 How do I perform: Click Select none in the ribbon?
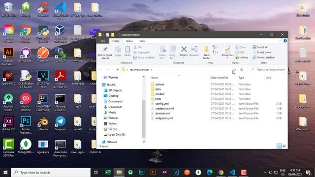point(261,52)
